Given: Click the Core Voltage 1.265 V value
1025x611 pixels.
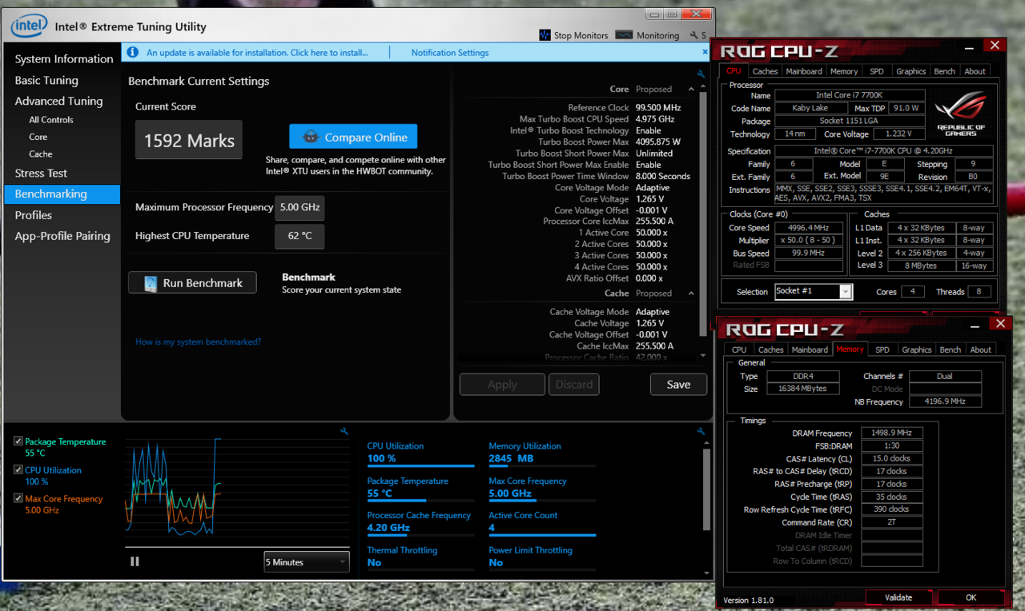Looking at the screenshot, I should [649, 199].
